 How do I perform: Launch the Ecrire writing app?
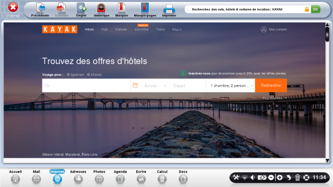(x=141, y=177)
